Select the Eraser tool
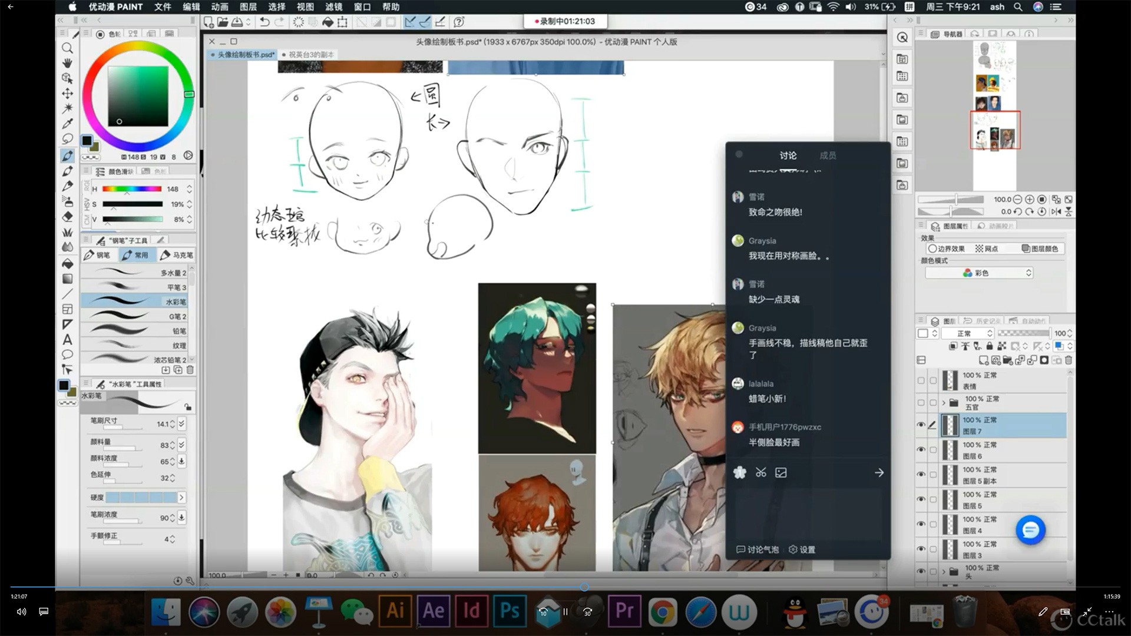The image size is (1131, 636). coord(67,216)
